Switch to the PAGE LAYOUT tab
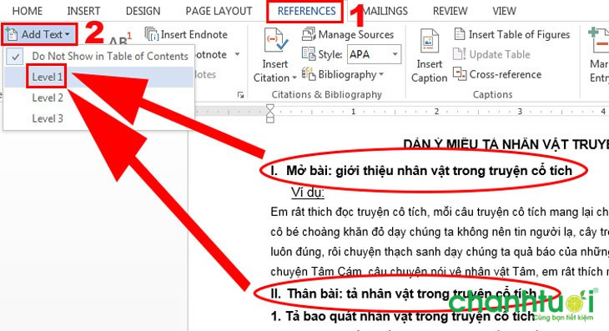This screenshot has width=609, height=331. pos(219,11)
